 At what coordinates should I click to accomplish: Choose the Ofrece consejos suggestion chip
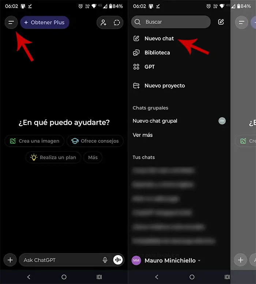click(x=95, y=141)
